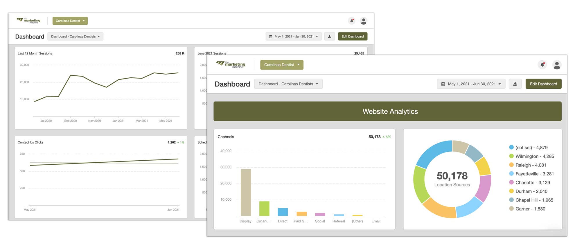Click Marketing Machine logo in back window

click(x=28, y=20)
